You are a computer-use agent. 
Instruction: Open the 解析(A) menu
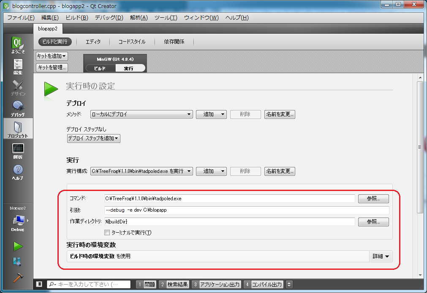click(139, 18)
